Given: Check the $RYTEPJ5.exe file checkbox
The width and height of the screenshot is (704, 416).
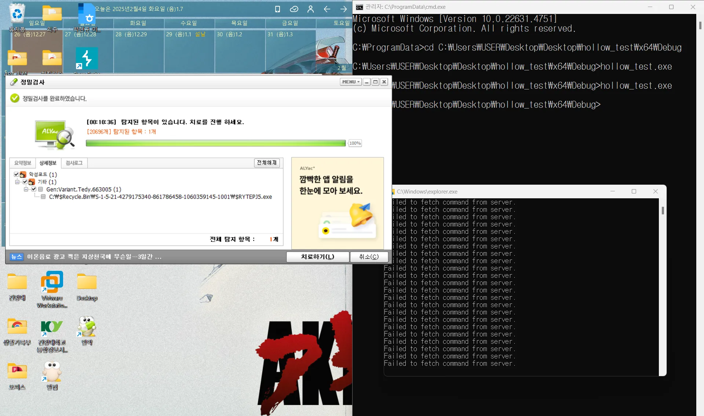Looking at the screenshot, I should point(43,197).
